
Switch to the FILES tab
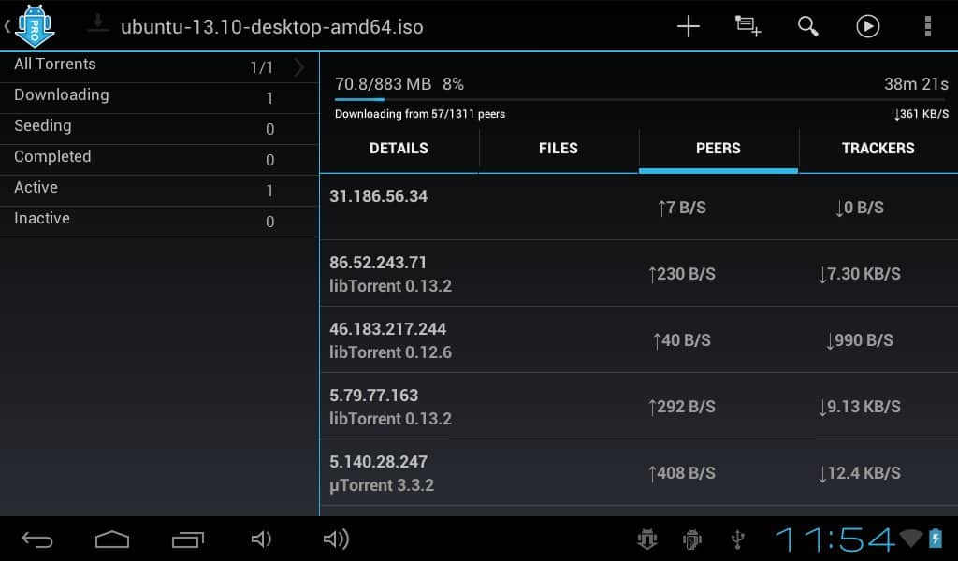coord(559,149)
